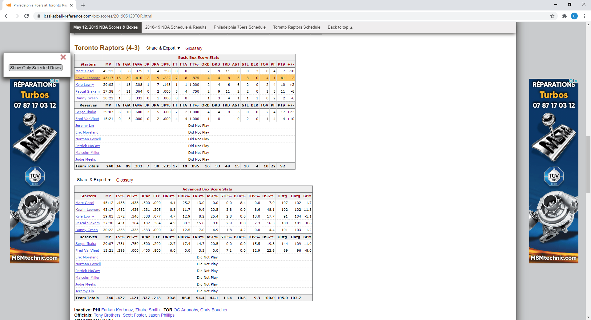Screen dimensions: 591x320
Task: Open Kyle Lowry in basic box score
Action: point(85,85)
